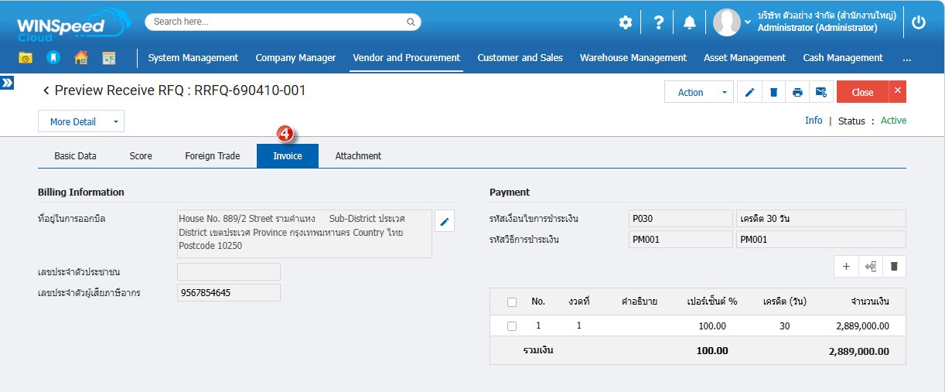The image size is (945, 392).
Task: Click the print icon in the toolbar
Action: pos(797,92)
